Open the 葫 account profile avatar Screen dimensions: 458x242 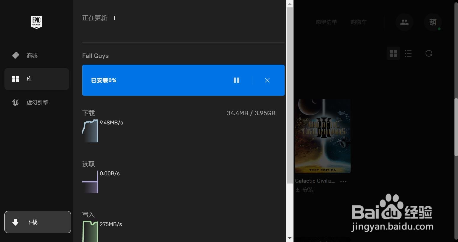(x=433, y=22)
